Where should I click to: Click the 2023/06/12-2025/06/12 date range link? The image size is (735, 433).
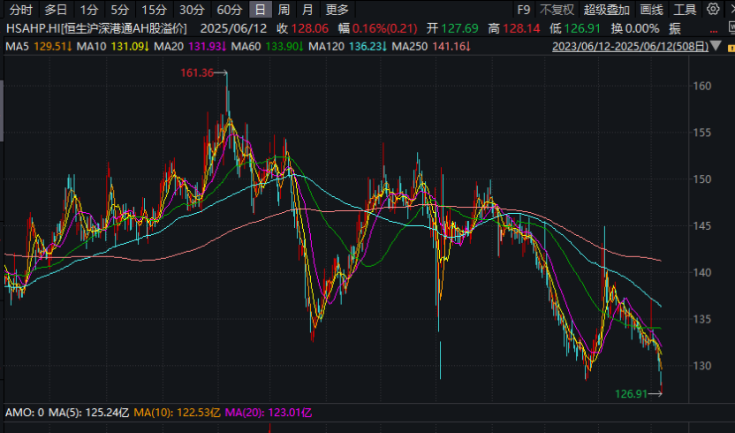point(630,46)
